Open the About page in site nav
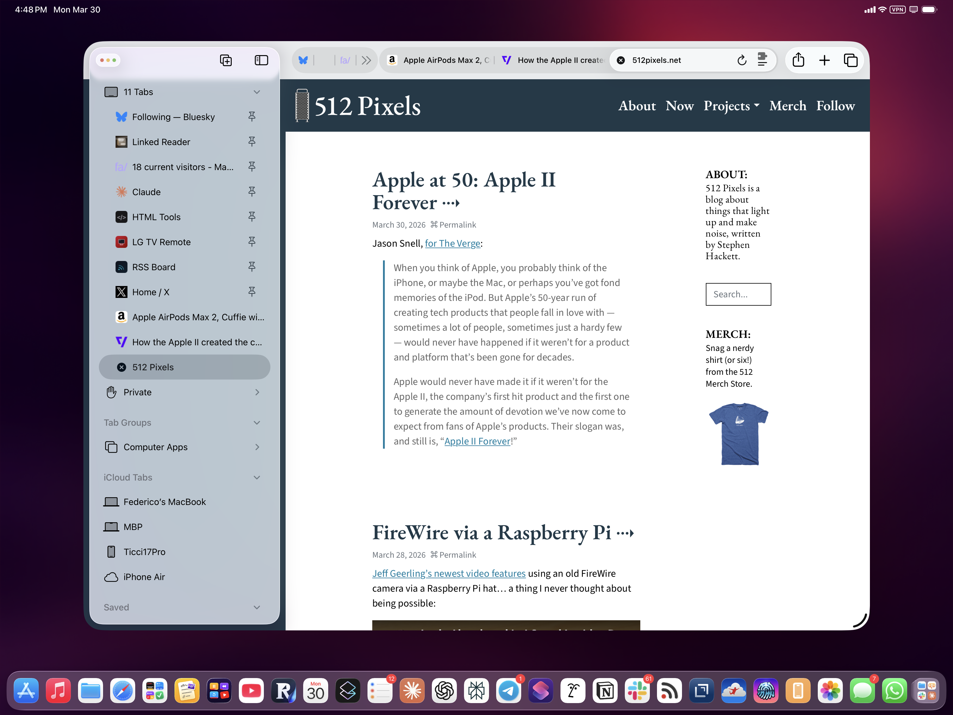 tap(637, 106)
